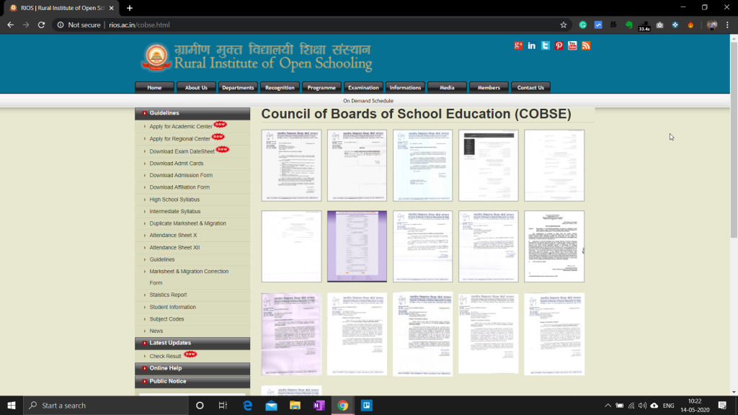Click the taskbar search box
Screen dimensions: 738x415
[x=106, y=405]
